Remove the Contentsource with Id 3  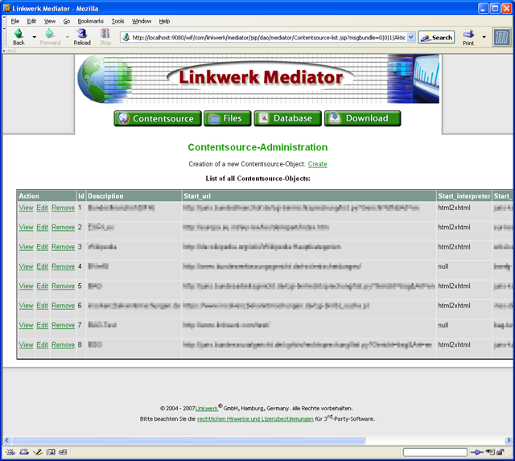[x=63, y=247]
